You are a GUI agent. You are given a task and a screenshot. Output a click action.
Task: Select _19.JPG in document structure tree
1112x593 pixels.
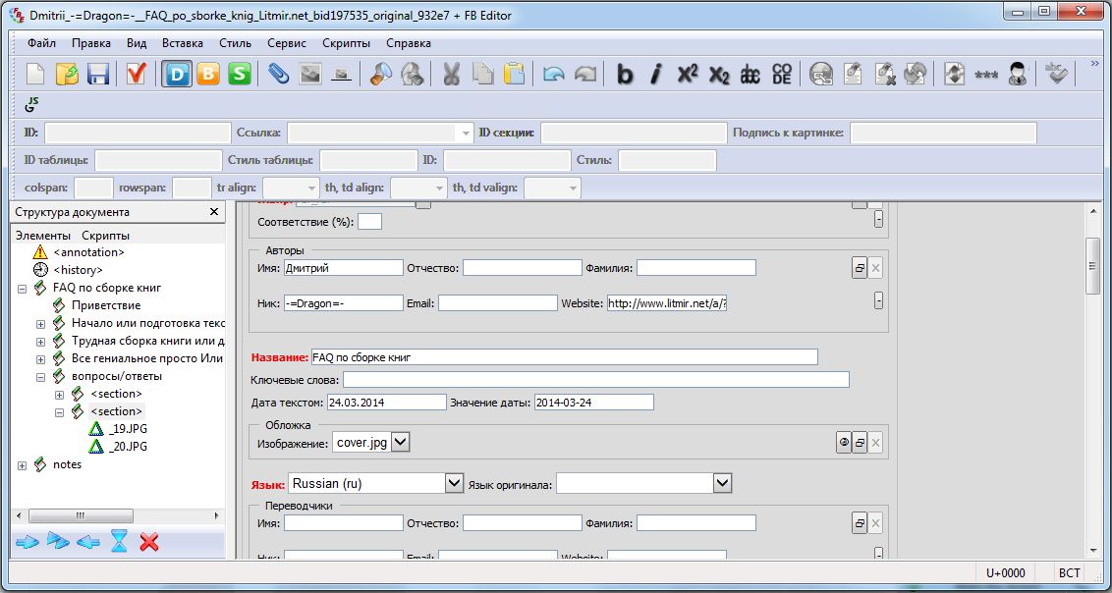click(x=128, y=429)
